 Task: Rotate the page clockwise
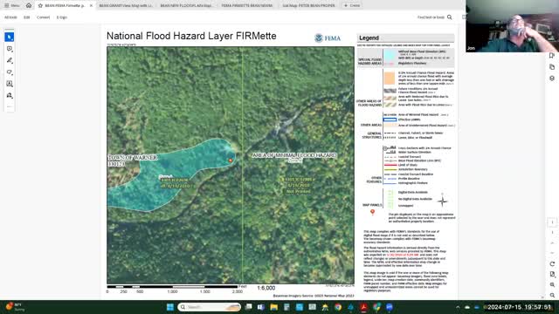pos(552,263)
